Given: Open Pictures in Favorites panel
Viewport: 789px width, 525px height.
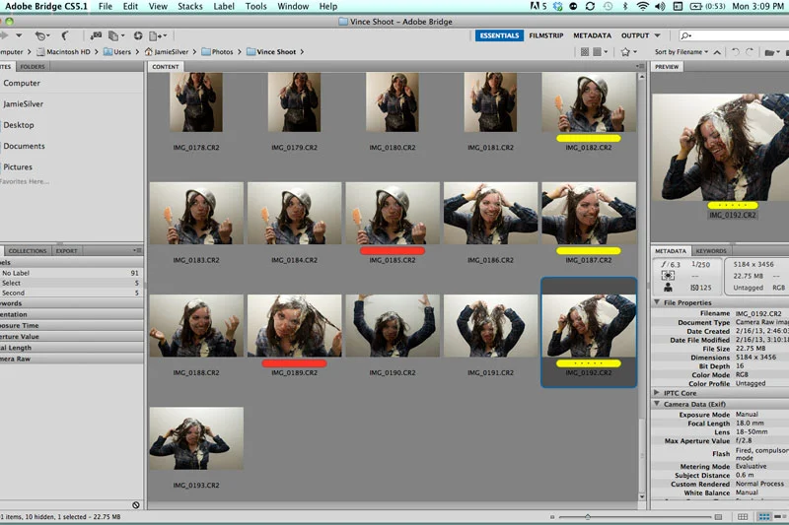Looking at the screenshot, I should pyautogui.click(x=18, y=166).
